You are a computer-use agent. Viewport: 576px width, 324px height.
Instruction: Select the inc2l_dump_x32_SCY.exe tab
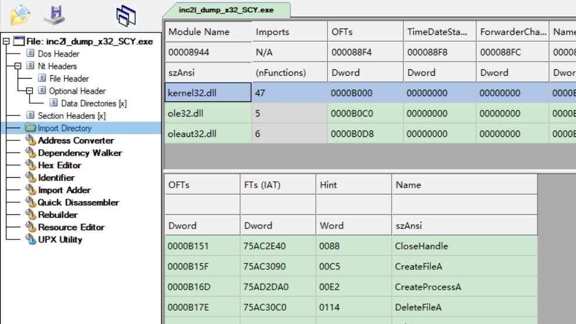(x=226, y=10)
